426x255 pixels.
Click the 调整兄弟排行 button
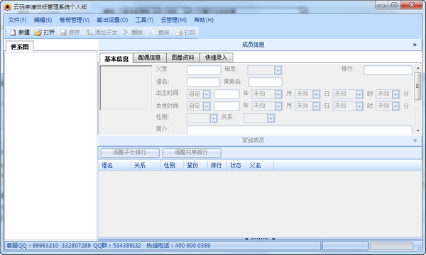tap(192, 152)
